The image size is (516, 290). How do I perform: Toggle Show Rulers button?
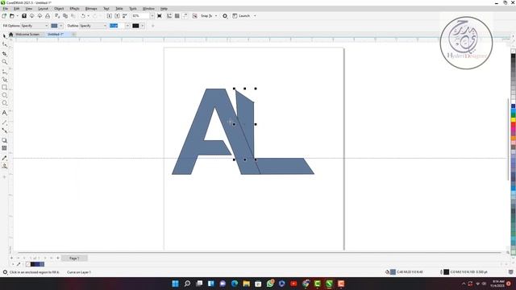click(x=169, y=16)
